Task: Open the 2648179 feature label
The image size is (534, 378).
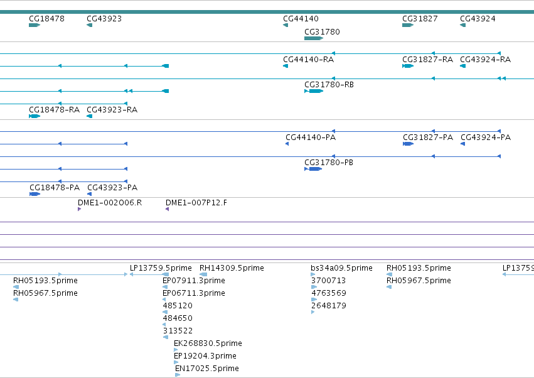Action: [329, 306]
